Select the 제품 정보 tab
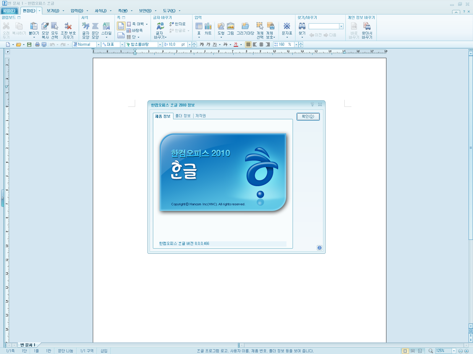 163,116
